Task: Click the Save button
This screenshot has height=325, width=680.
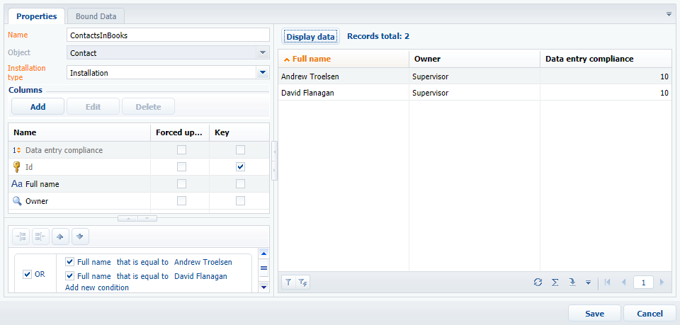Action: point(594,314)
